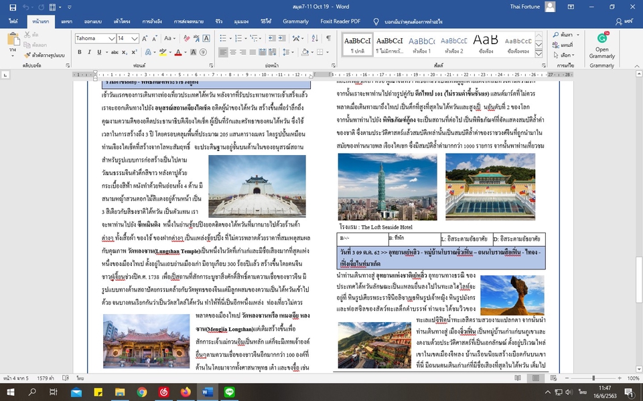Click the zoom slider handle

pos(593,378)
